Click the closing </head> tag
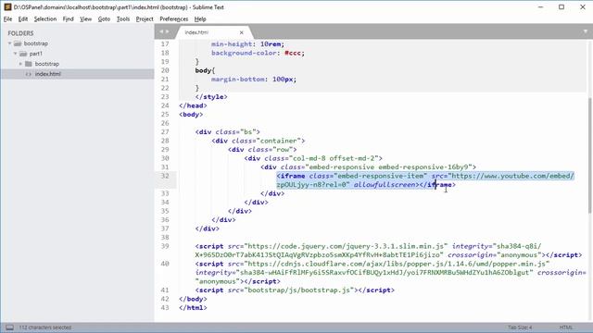The width and height of the screenshot is (593, 333). coord(193,105)
